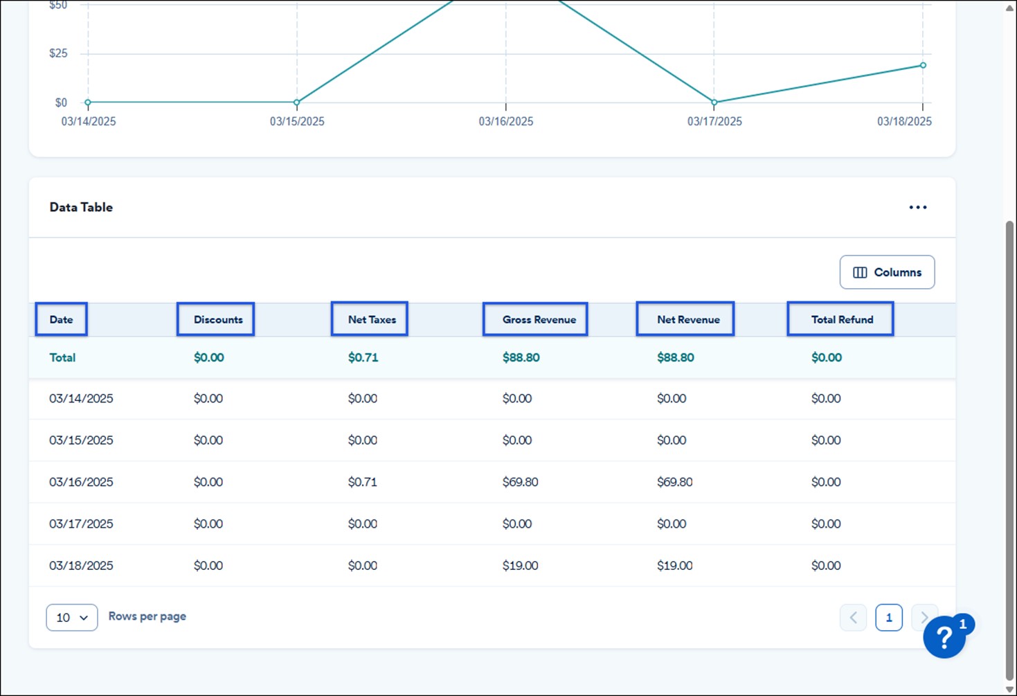This screenshot has height=696, width=1017.
Task: Sort the table by the Date column
Action: click(61, 319)
